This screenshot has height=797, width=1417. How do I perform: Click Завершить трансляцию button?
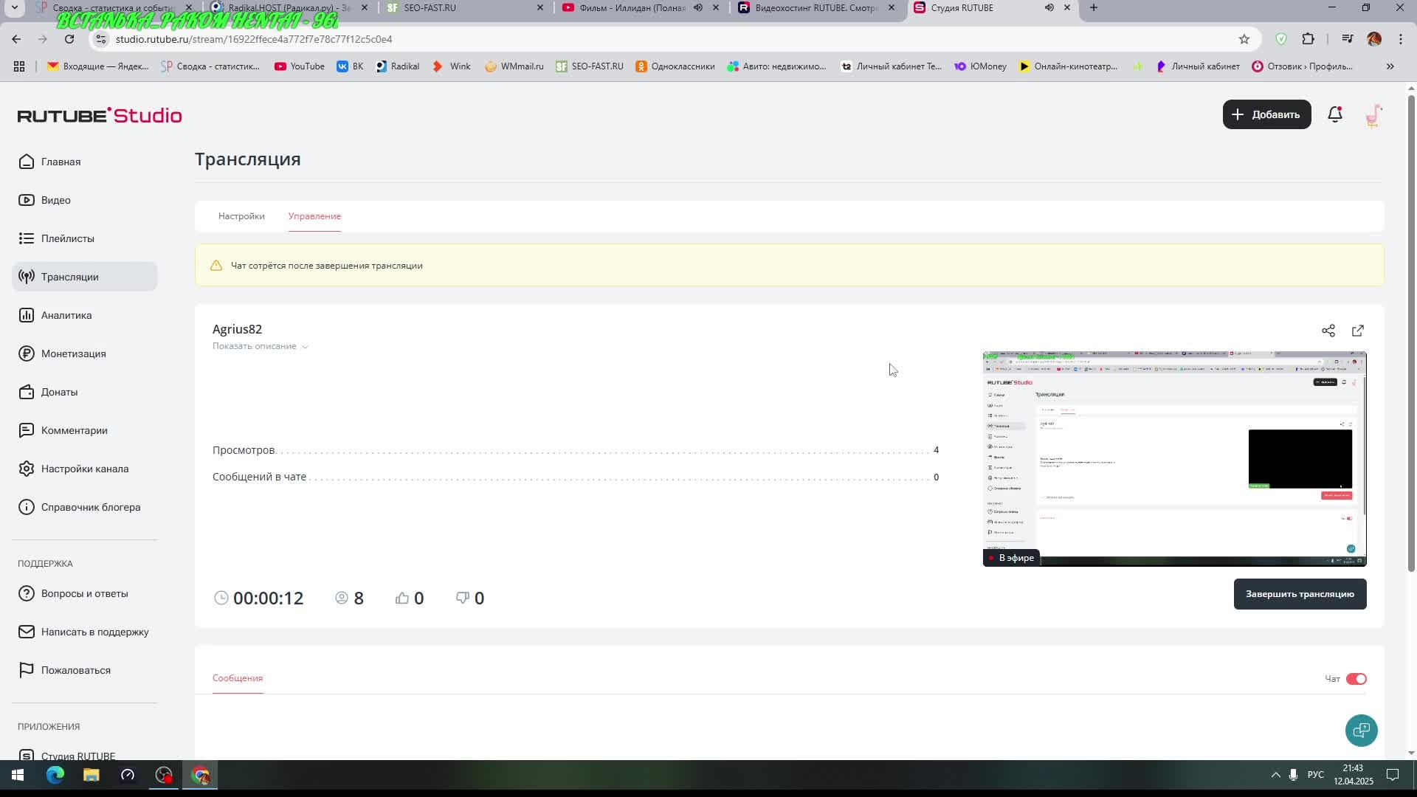click(1300, 594)
